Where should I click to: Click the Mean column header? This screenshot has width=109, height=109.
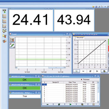(x=85, y=82)
